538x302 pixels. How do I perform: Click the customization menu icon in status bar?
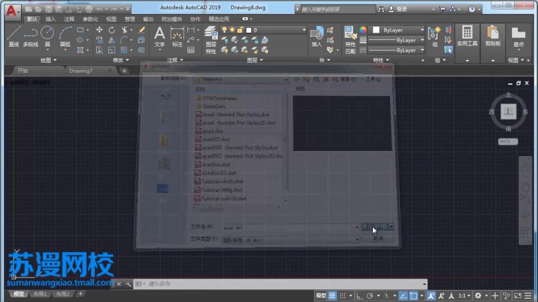coord(529,296)
